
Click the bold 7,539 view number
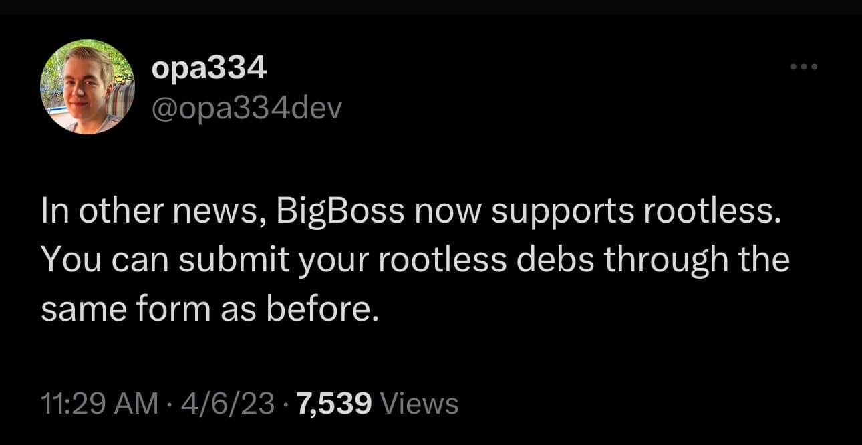[333, 404]
